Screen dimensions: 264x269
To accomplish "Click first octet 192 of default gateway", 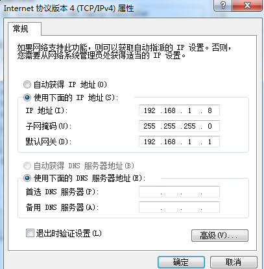I will click(x=150, y=142).
